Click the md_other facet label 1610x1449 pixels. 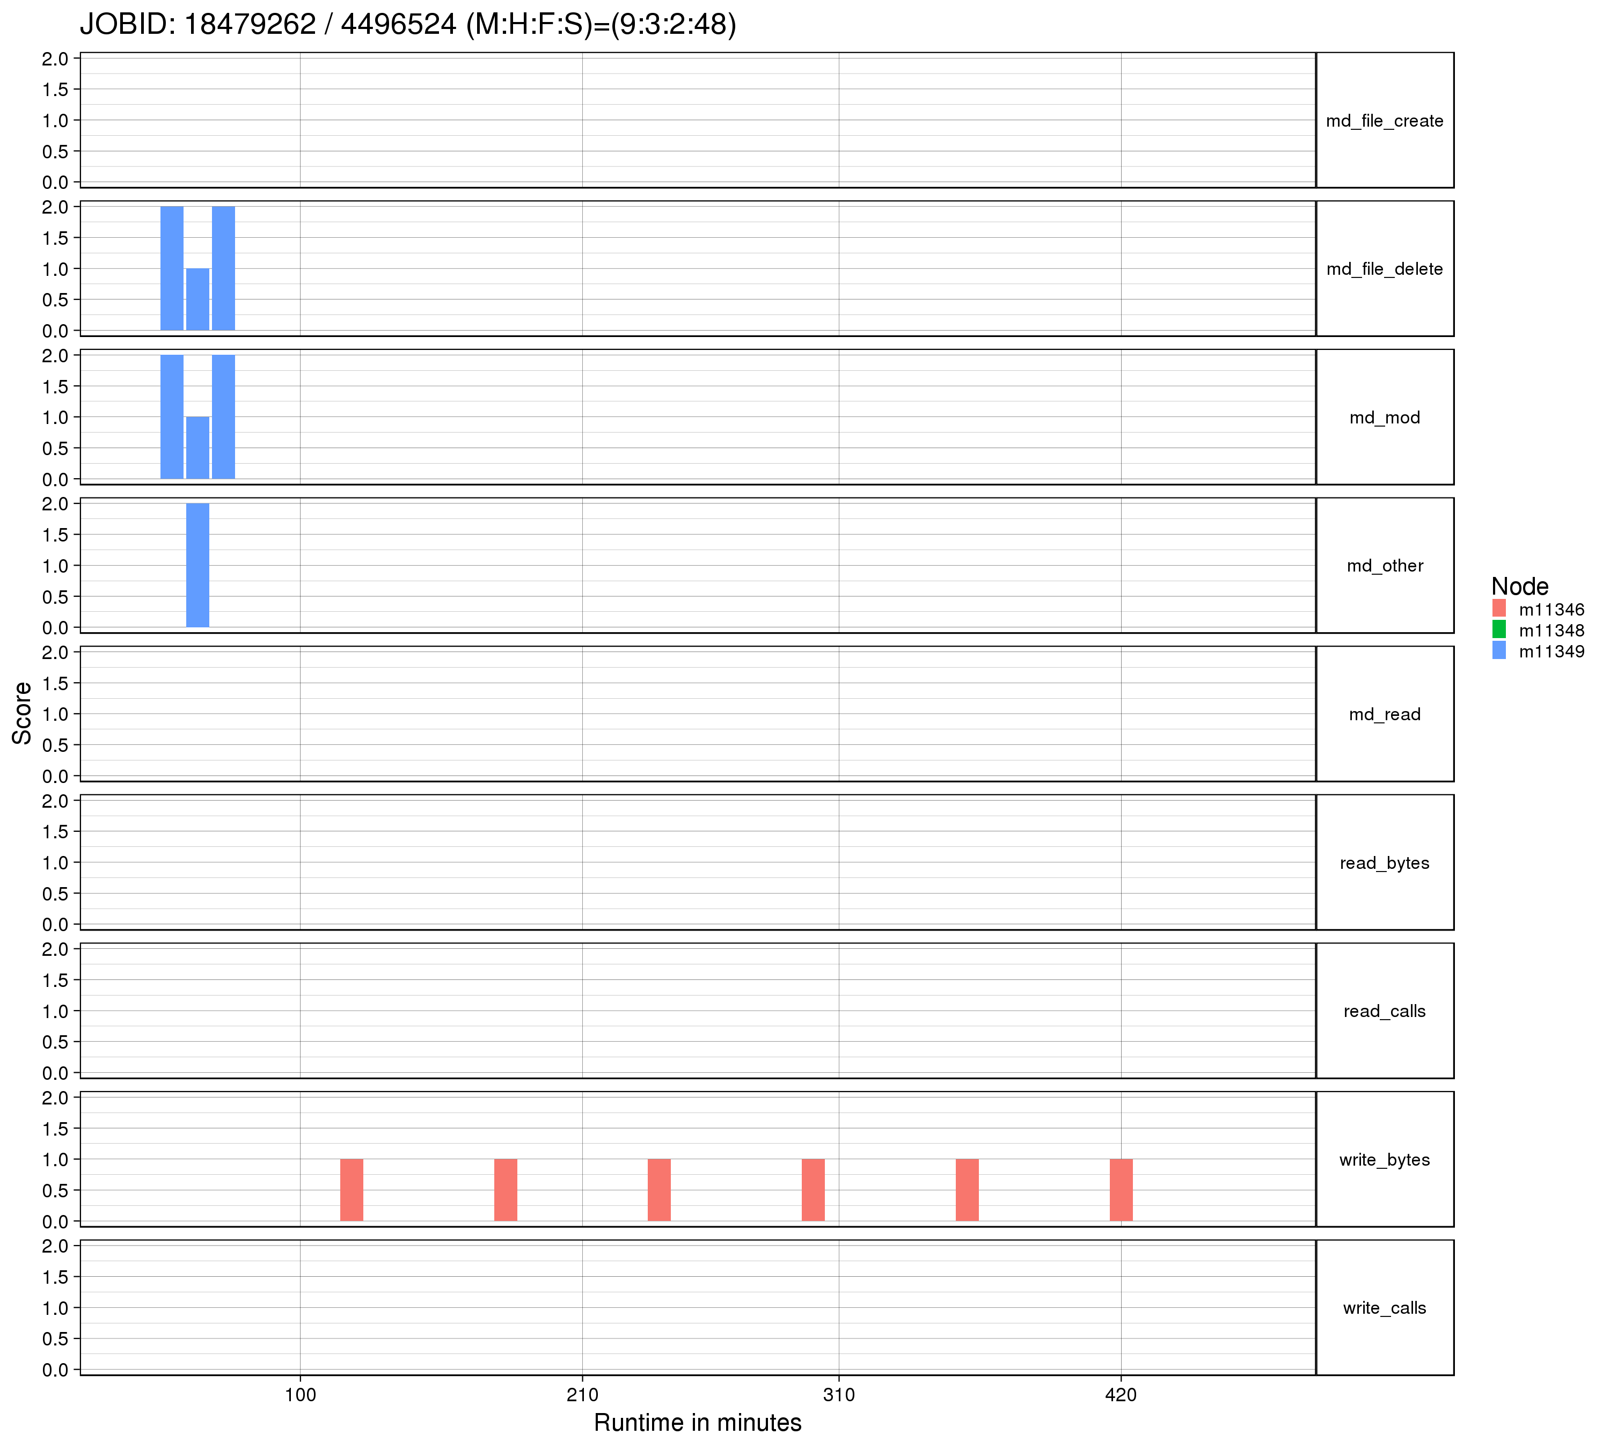[x=1384, y=566]
